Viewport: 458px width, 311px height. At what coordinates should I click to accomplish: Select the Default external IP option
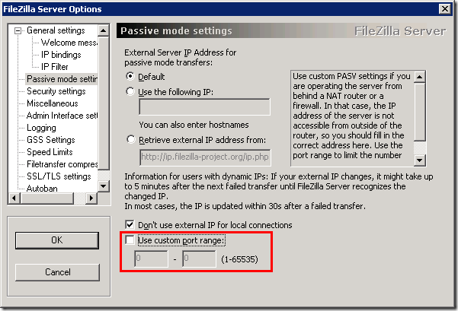[x=132, y=77]
